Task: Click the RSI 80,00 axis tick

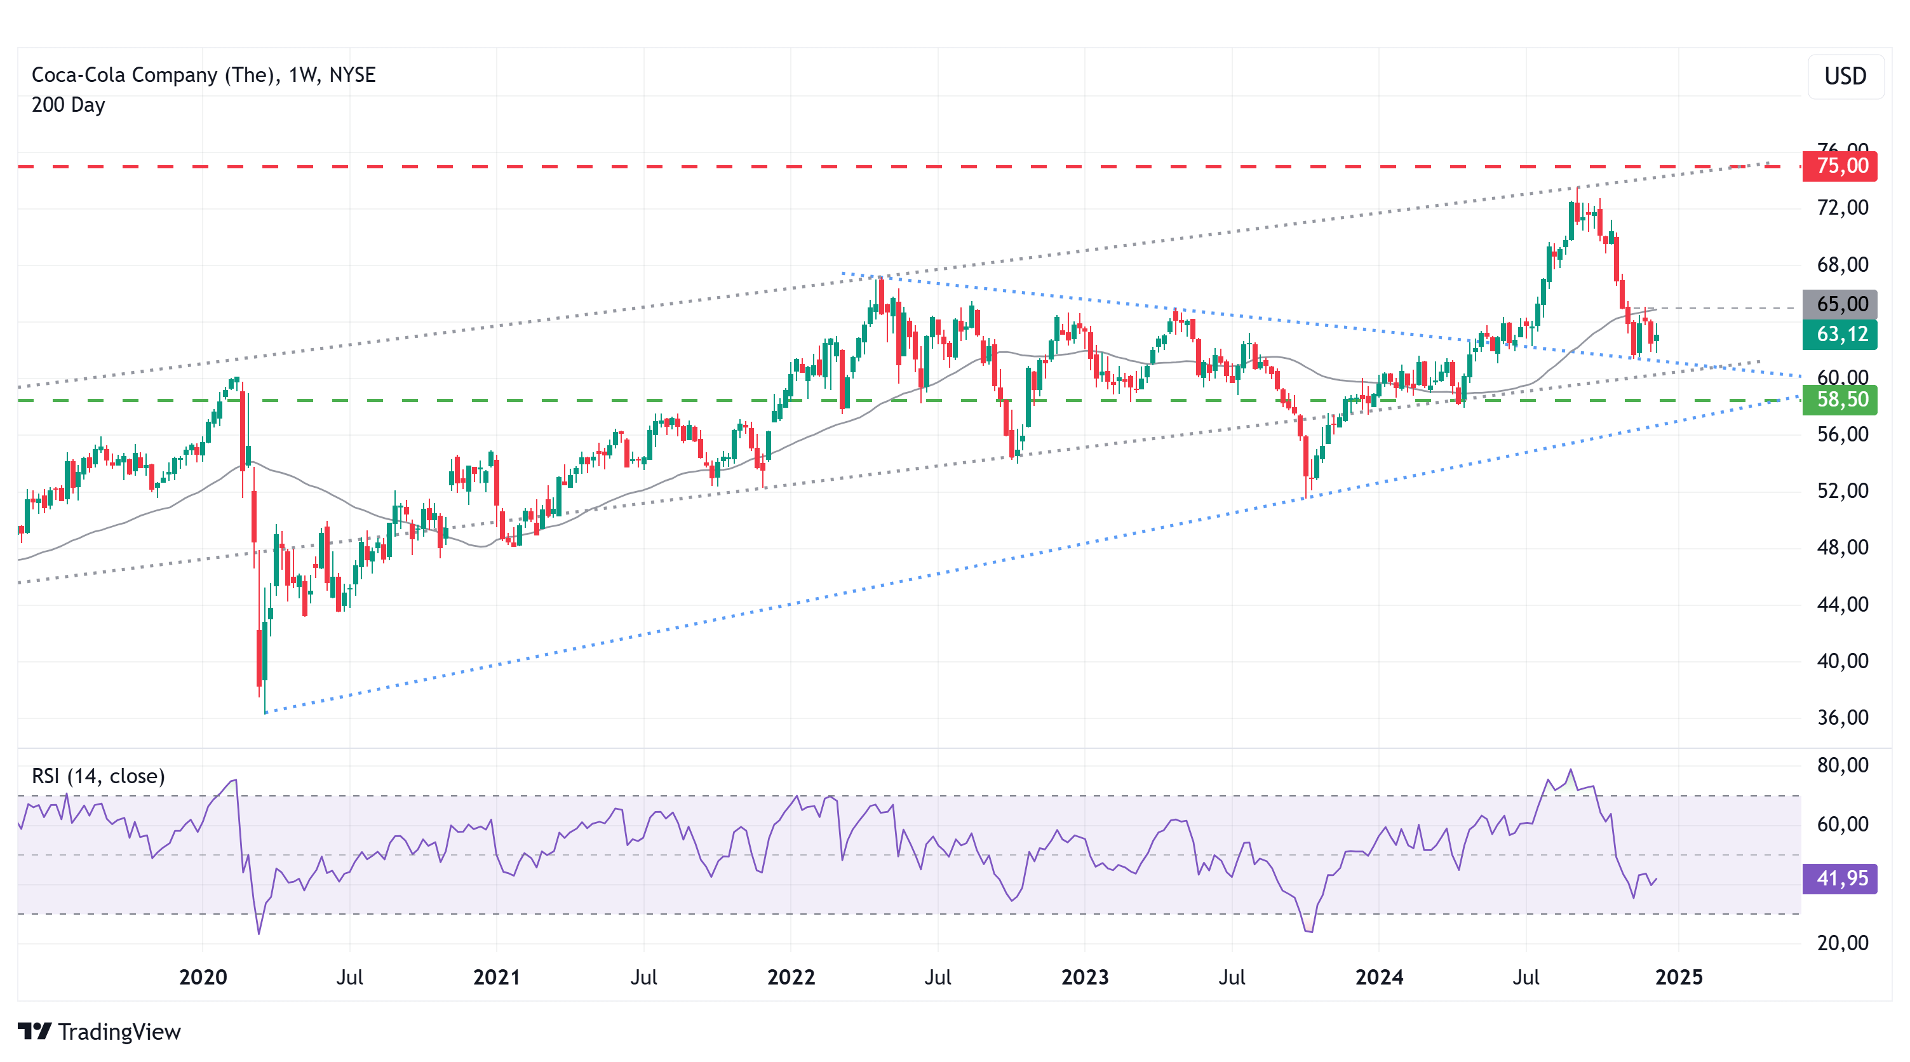Action: (1843, 765)
